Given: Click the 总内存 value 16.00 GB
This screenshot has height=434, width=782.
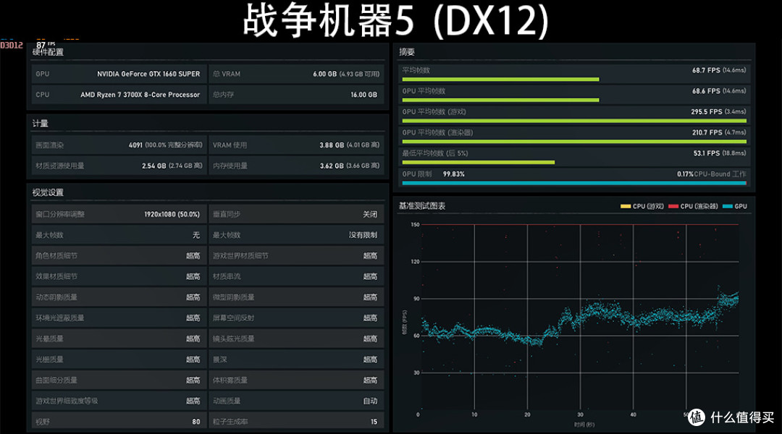Looking at the screenshot, I should click(363, 95).
